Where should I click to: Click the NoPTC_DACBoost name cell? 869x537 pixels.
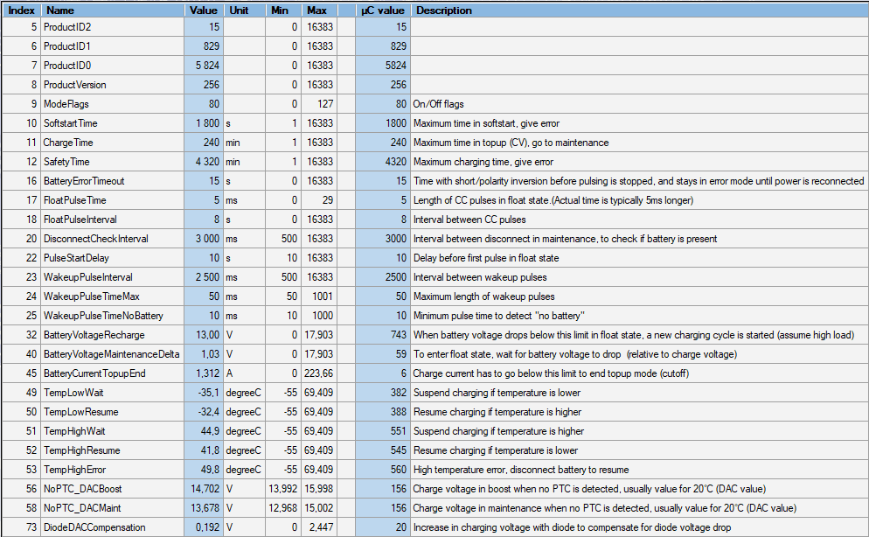pyautogui.click(x=112, y=489)
